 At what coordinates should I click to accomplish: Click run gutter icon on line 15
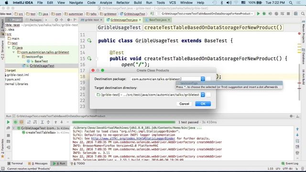[89, 58]
